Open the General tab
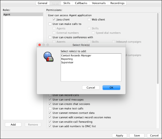The width and height of the screenshot is (162, 139). [x=43, y=3]
